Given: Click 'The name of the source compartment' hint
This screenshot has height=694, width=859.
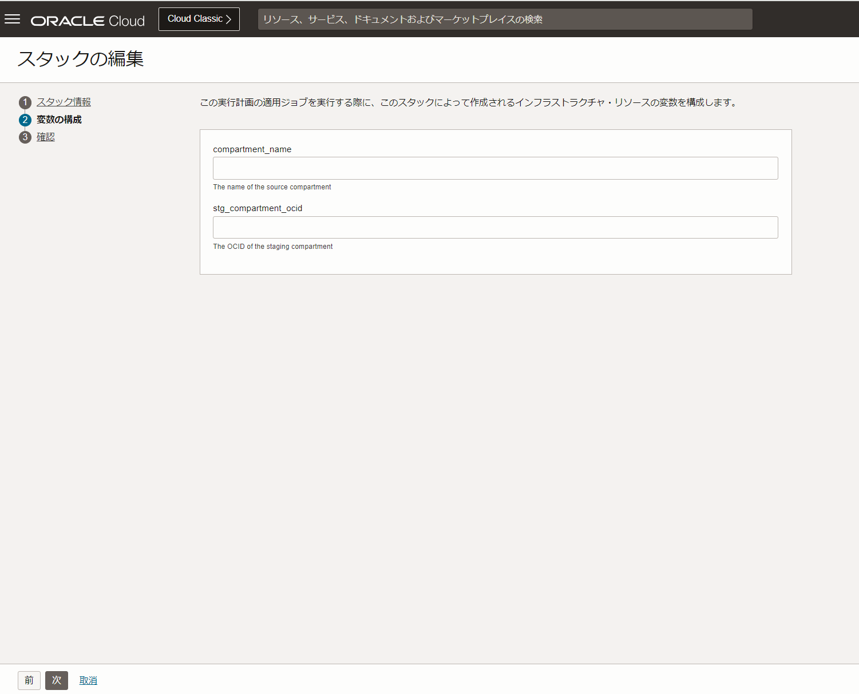Looking at the screenshot, I should [272, 187].
